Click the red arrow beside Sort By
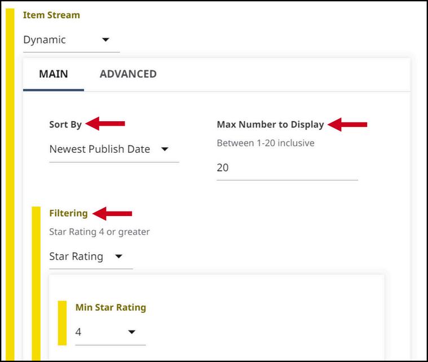Viewport: 428px width, 362px height. coord(105,123)
